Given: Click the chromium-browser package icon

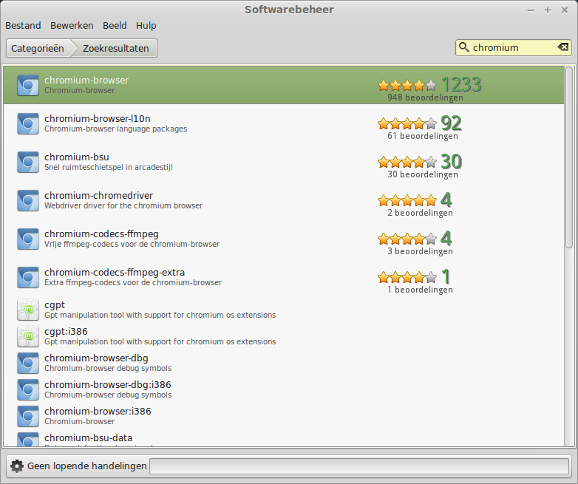Looking at the screenshot, I should pos(28,85).
